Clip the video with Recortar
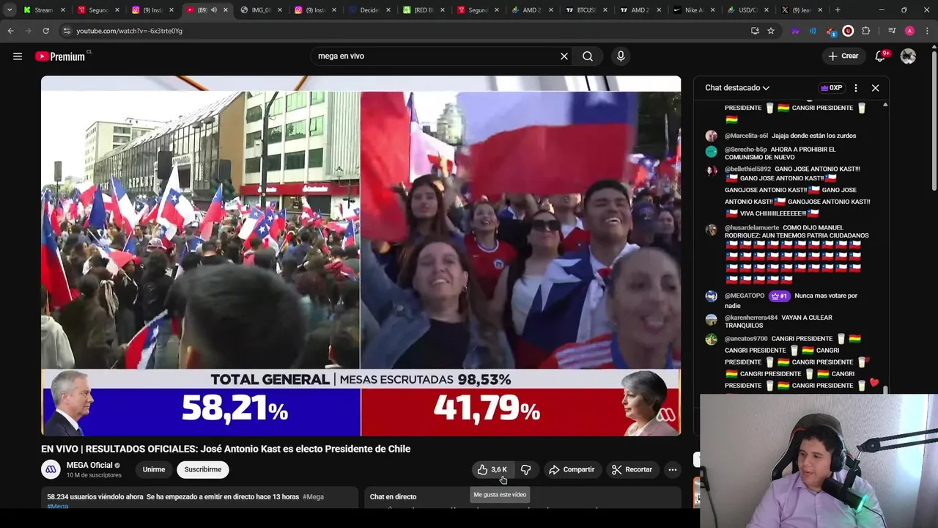The image size is (938, 528). point(632,469)
